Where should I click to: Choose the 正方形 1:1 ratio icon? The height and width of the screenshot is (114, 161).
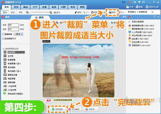5,56
